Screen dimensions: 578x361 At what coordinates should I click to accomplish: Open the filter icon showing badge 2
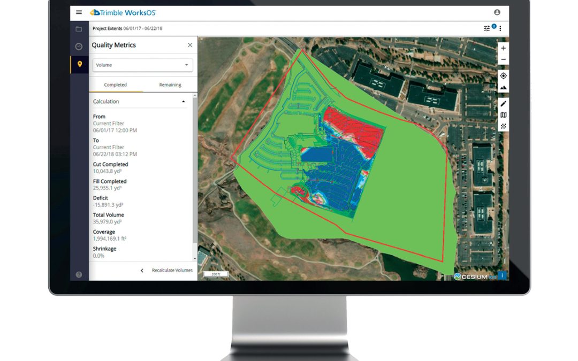[x=486, y=28]
